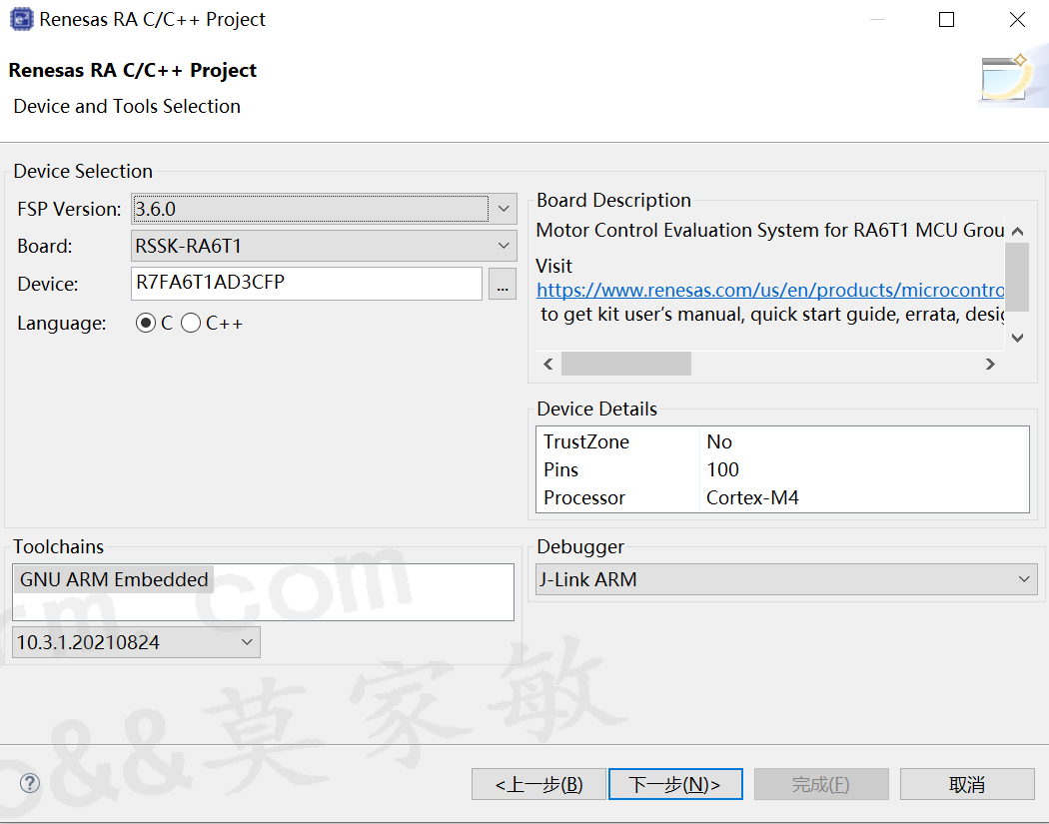Click the back button 上一步(B)

coord(538,784)
